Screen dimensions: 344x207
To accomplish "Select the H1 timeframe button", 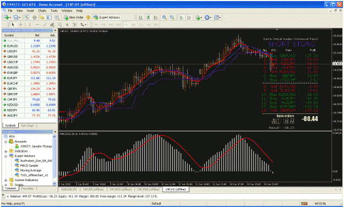I will 126,25.
